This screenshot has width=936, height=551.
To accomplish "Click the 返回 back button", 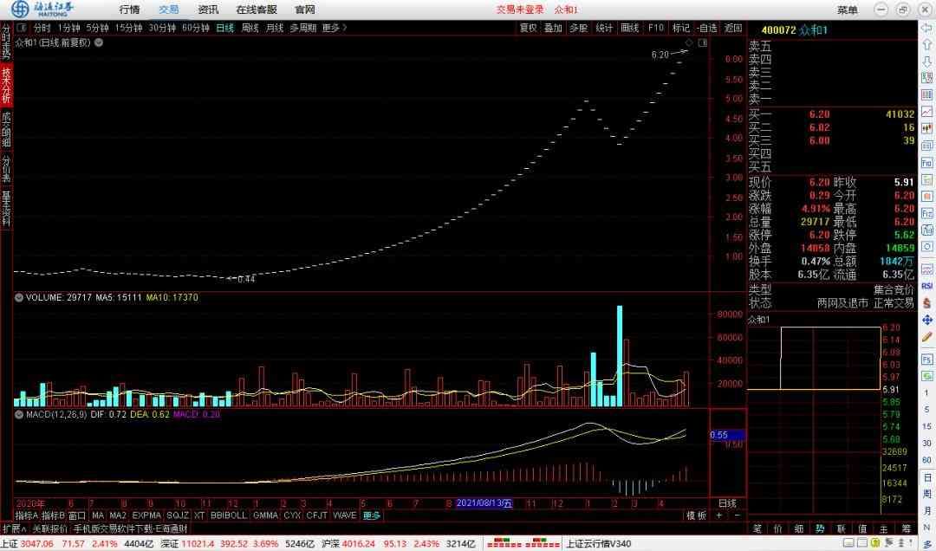I will pyautogui.click(x=733, y=28).
